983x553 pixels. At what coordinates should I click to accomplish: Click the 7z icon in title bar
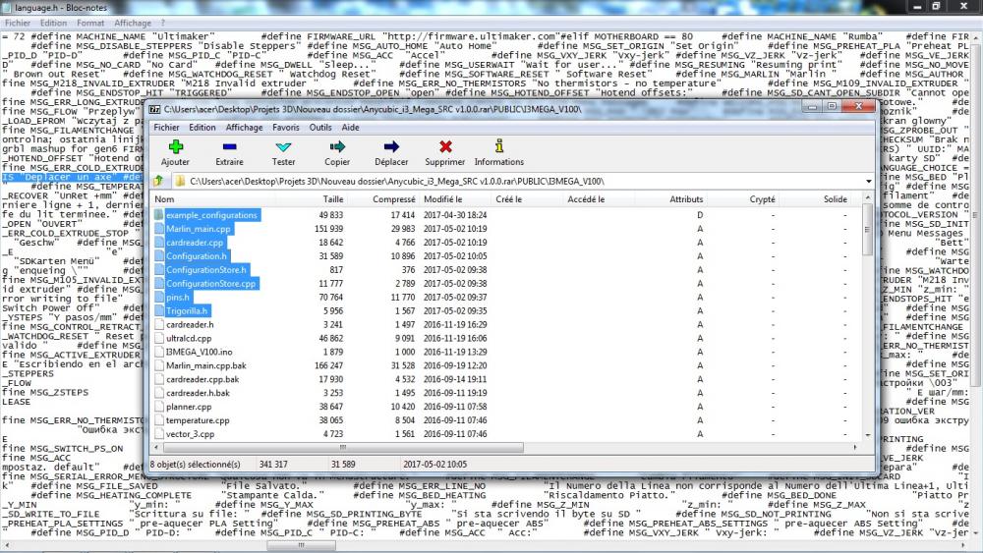click(155, 109)
